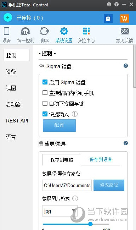Open the 意见反馈 envelope icon
This screenshot has height=230, width=136.
coord(125,31)
